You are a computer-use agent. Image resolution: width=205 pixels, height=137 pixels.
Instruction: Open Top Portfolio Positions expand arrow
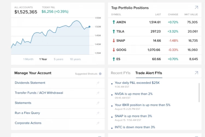pos(196,7)
